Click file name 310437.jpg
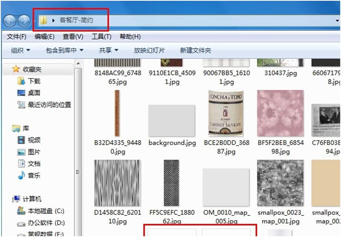This screenshot has height=237, width=341. coord(281,73)
